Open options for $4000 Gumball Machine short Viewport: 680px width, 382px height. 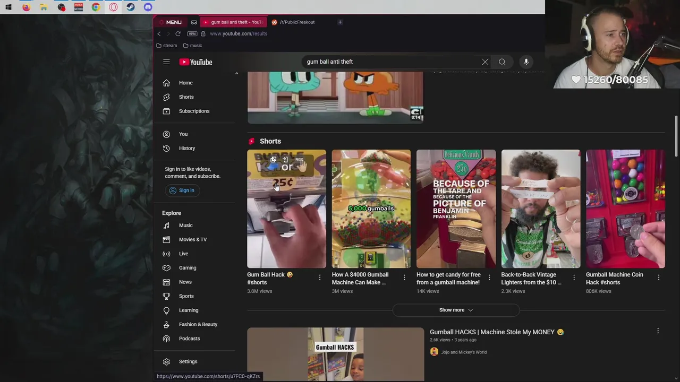click(x=404, y=277)
